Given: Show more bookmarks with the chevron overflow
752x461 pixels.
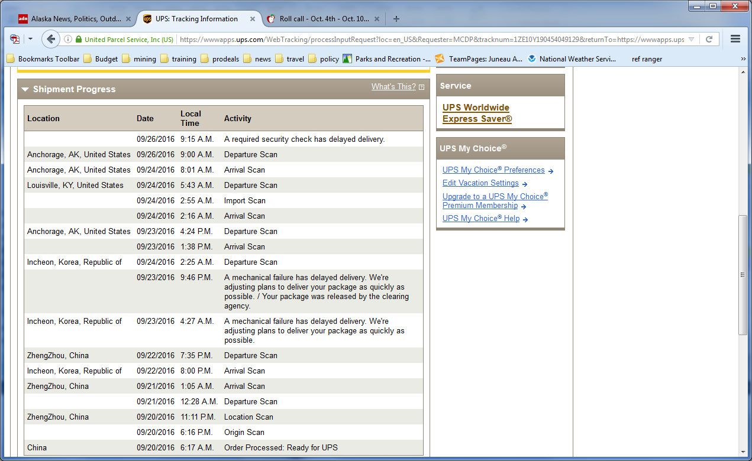Looking at the screenshot, I should pos(744,59).
